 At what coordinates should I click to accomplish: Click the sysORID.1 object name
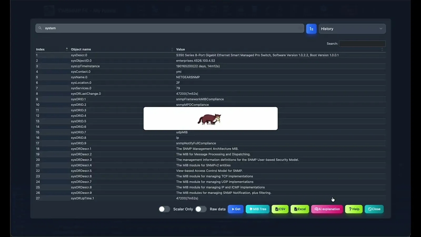click(78, 99)
